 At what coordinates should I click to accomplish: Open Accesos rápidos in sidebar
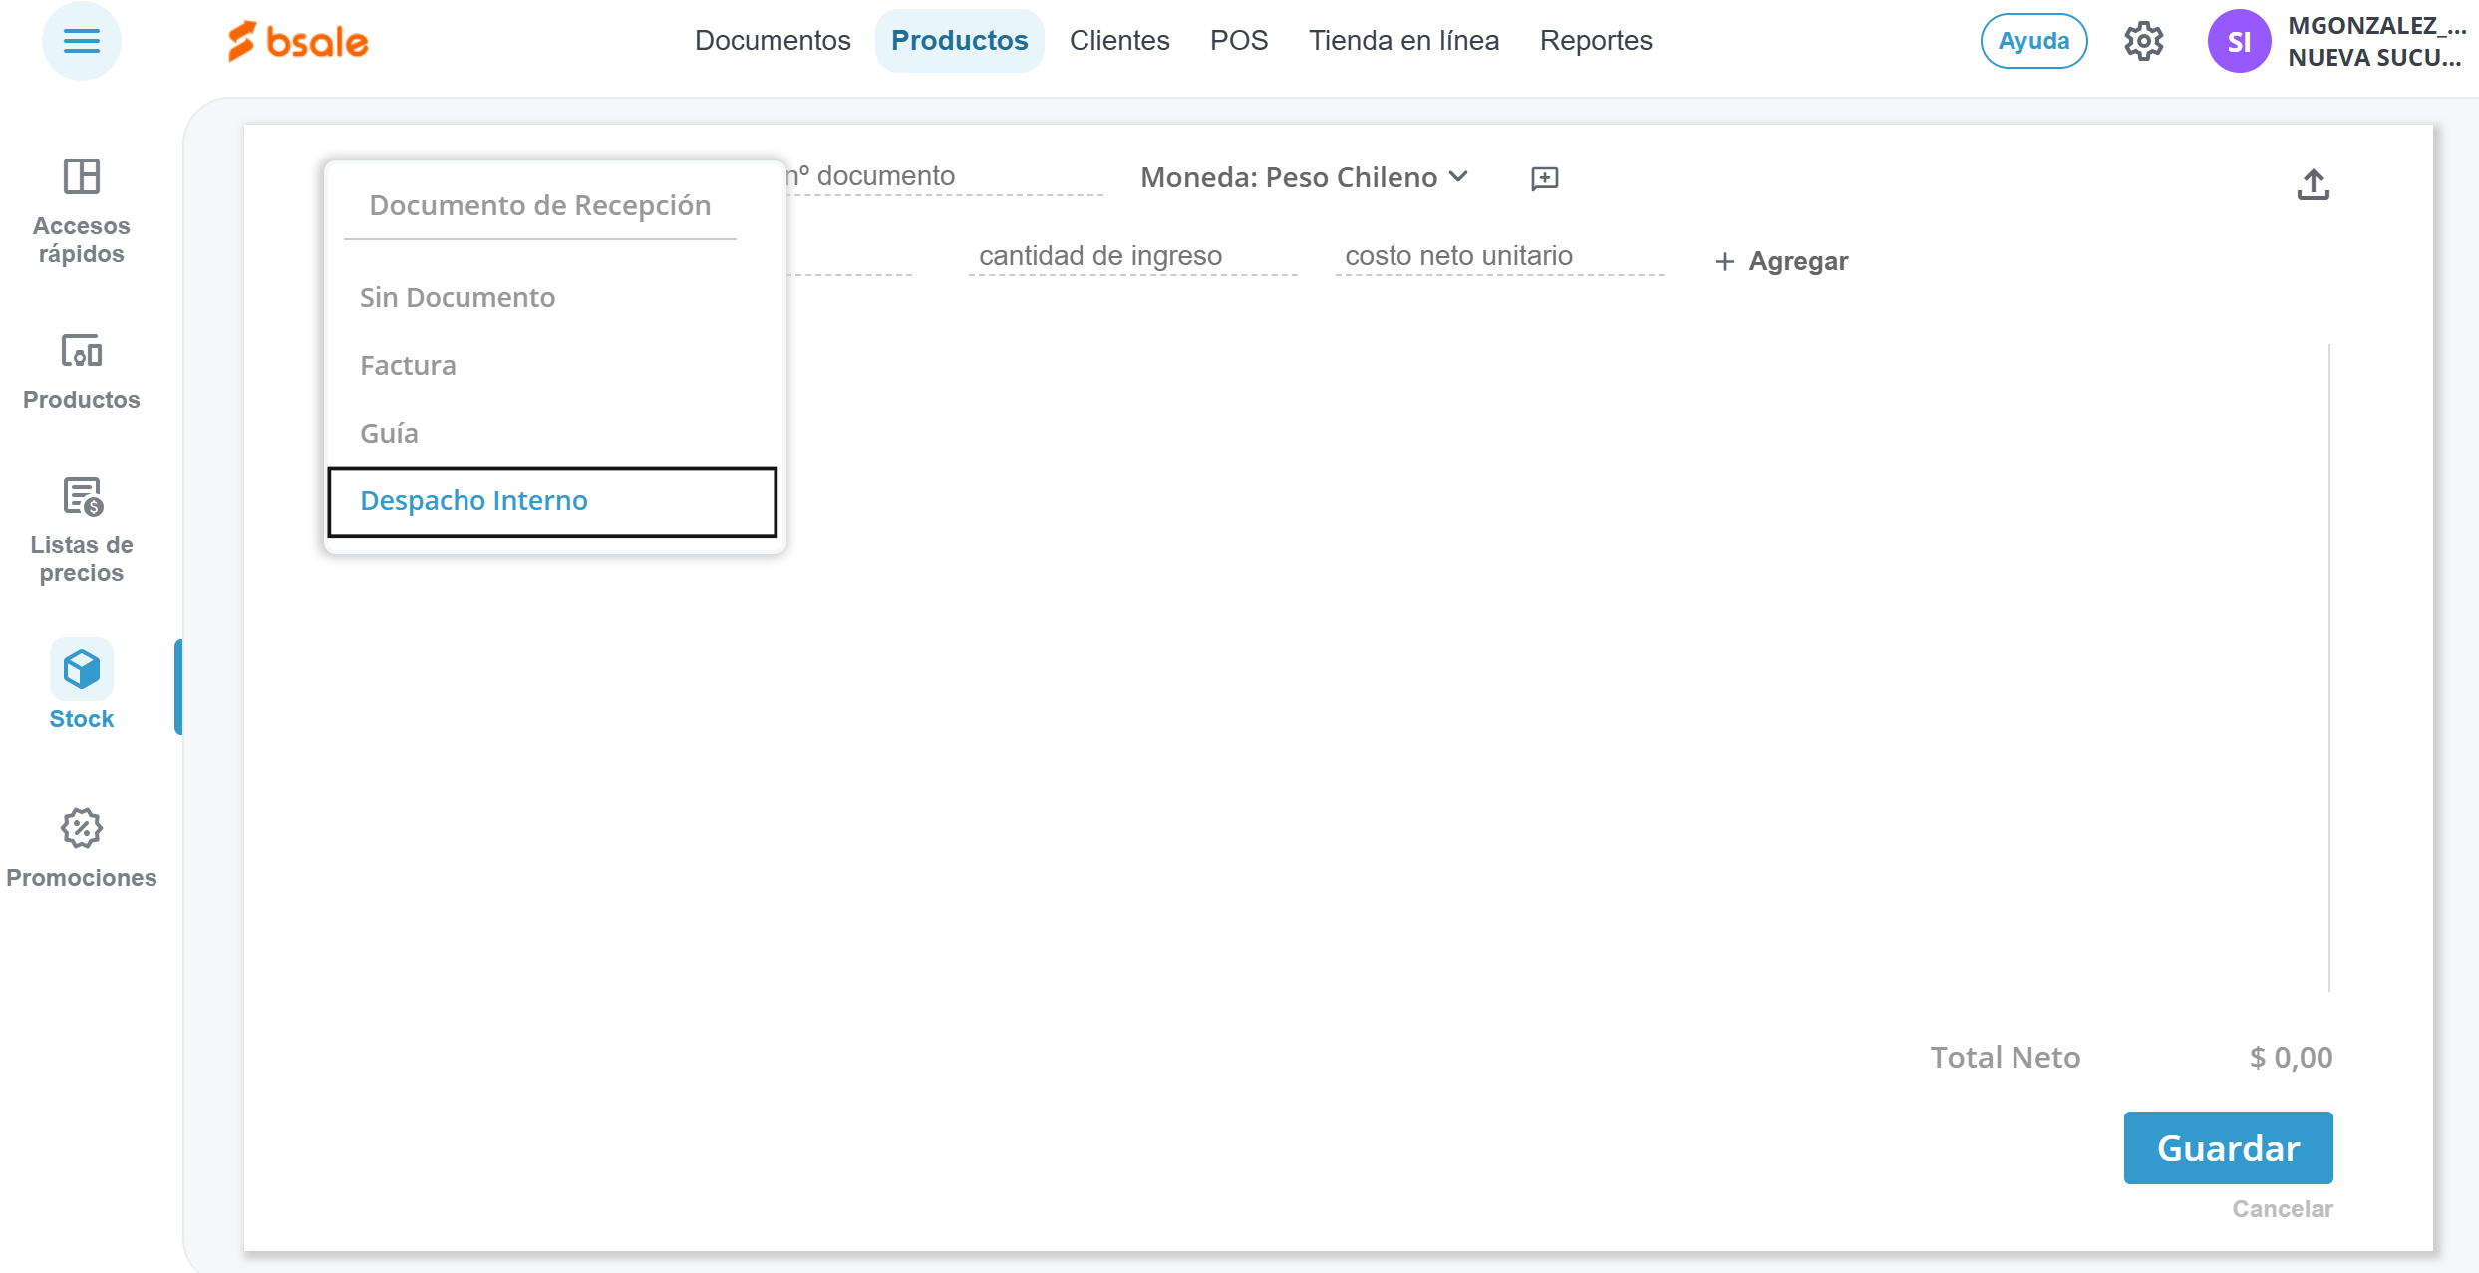81,210
